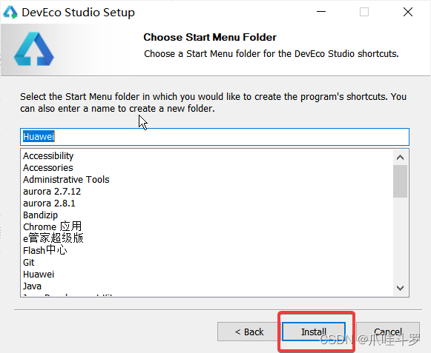Cancel the setup wizard
The width and height of the screenshot is (431, 353).
pos(388,332)
